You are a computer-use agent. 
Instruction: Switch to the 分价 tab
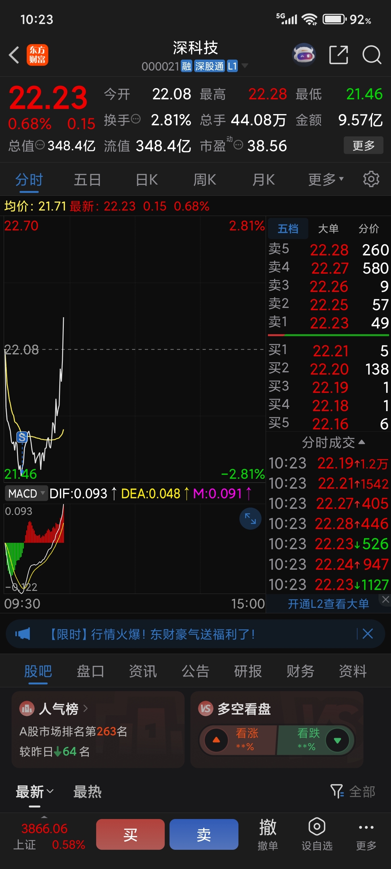coord(368,229)
